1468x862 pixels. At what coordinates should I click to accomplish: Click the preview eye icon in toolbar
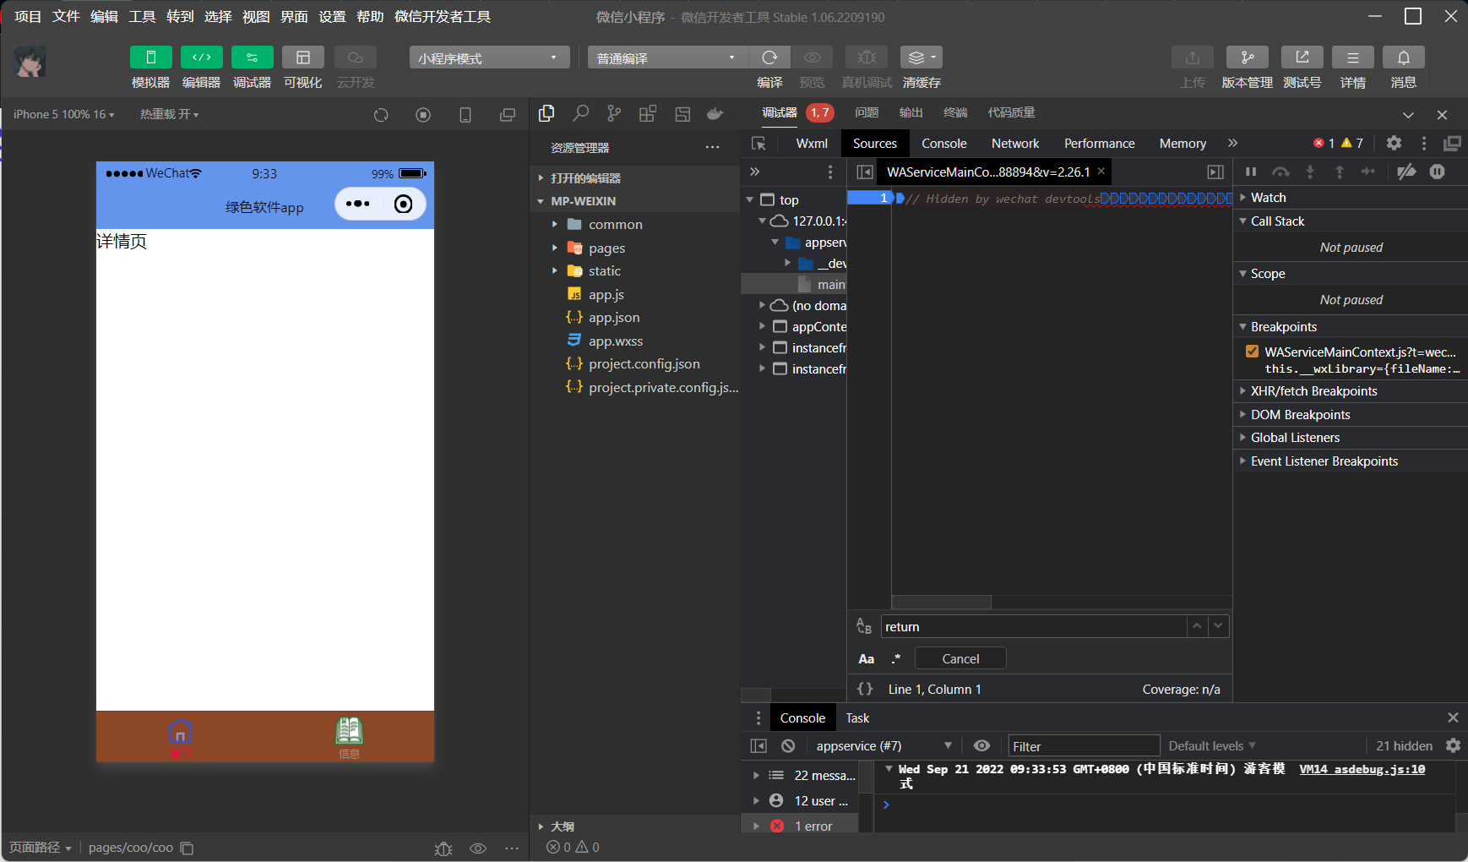point(813,57)
